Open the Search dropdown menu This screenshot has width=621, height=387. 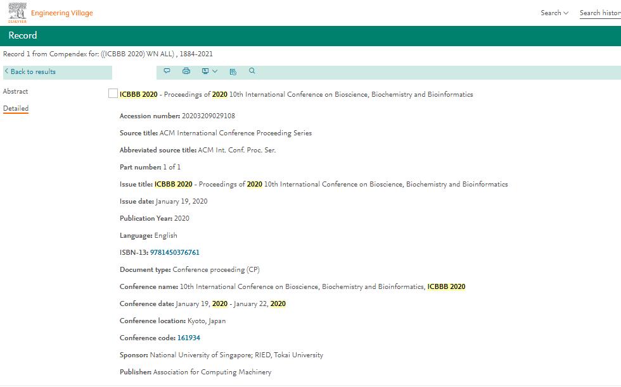(x=554, y=13)
